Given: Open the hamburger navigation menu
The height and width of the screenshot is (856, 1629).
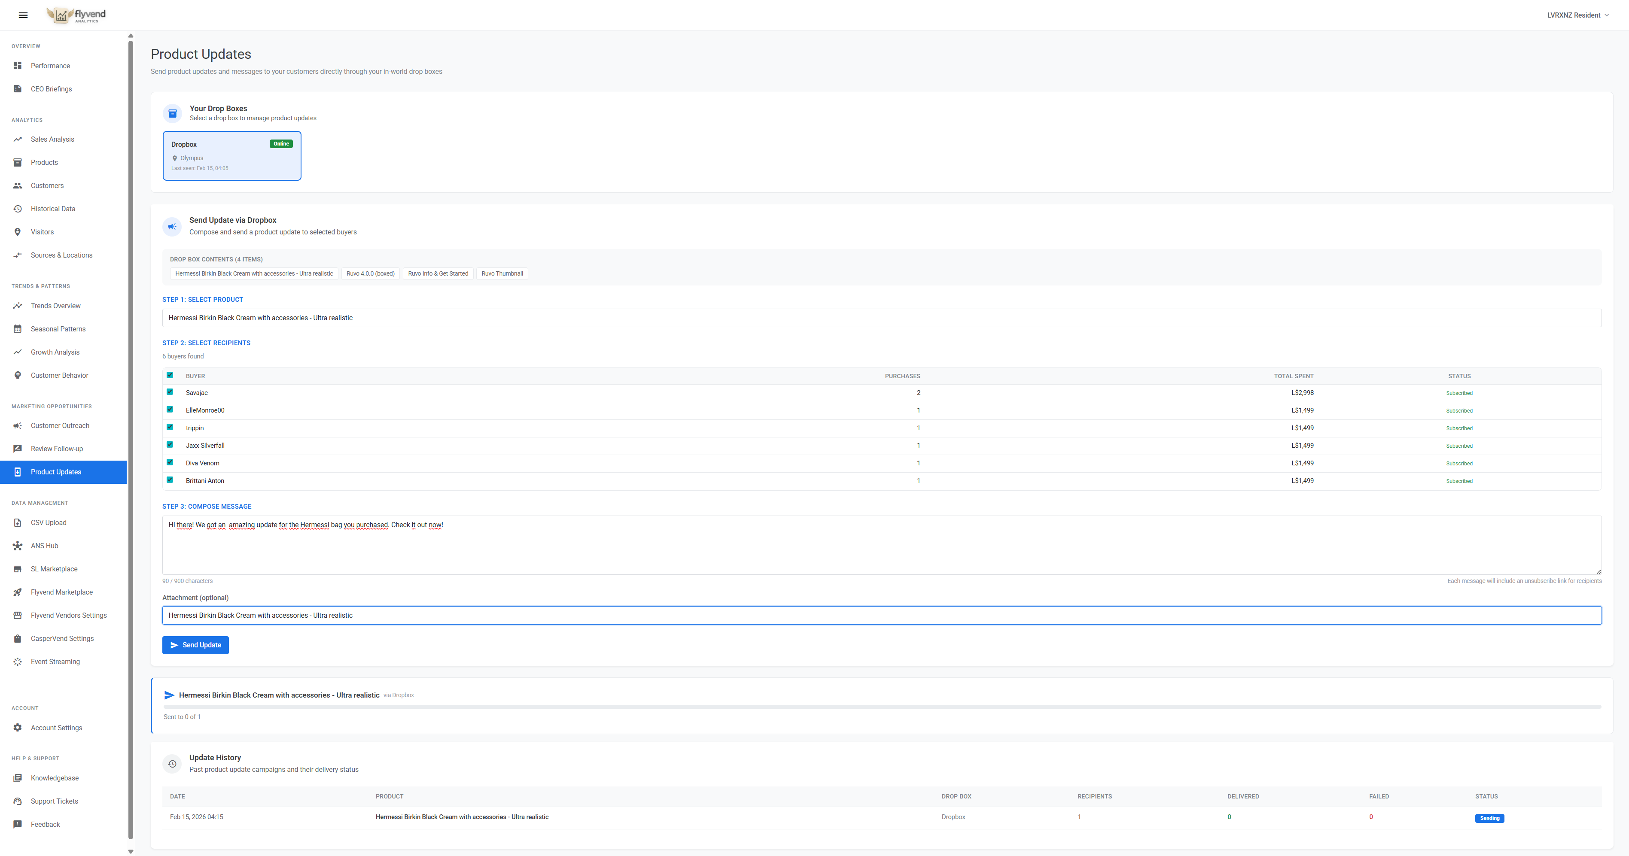Looking at the screenshot, I should pyautogui.click(x=23, y=15).
